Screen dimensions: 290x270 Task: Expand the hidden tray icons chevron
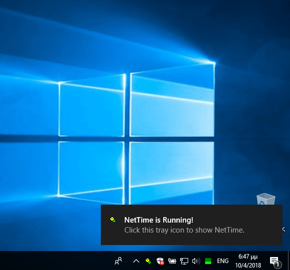pos(136,261)
